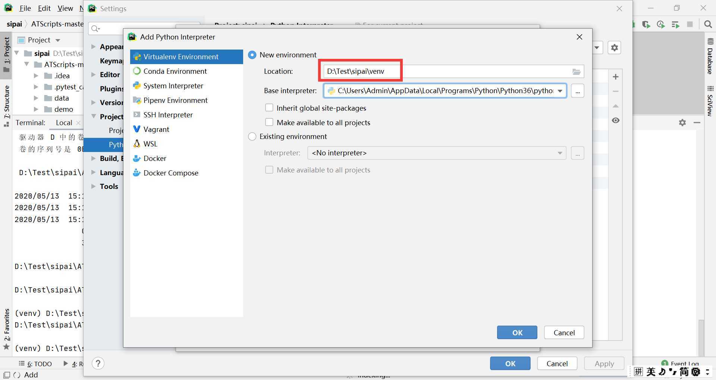Viewport: 716px width, 380px height.
Task: Expand Build settings category
Action: pyautogui.click(x=94, y=158)
